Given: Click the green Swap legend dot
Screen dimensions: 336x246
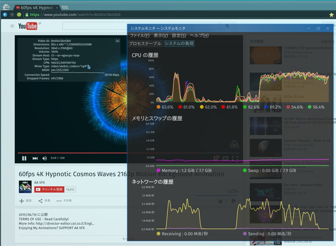Looking at the screenshot, I should [245, 170].
